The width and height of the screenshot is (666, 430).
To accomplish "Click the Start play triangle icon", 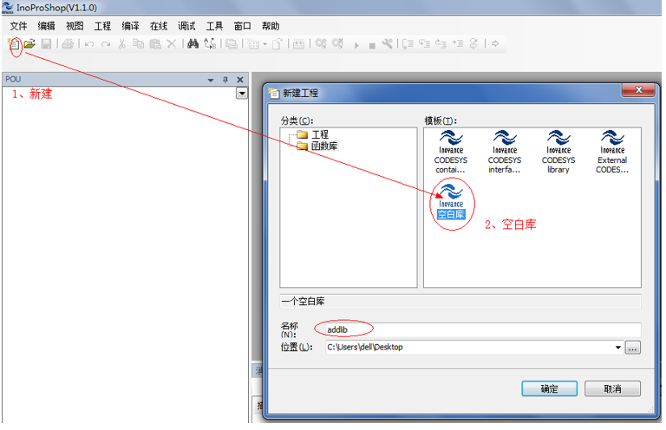I will pos(356,45).
